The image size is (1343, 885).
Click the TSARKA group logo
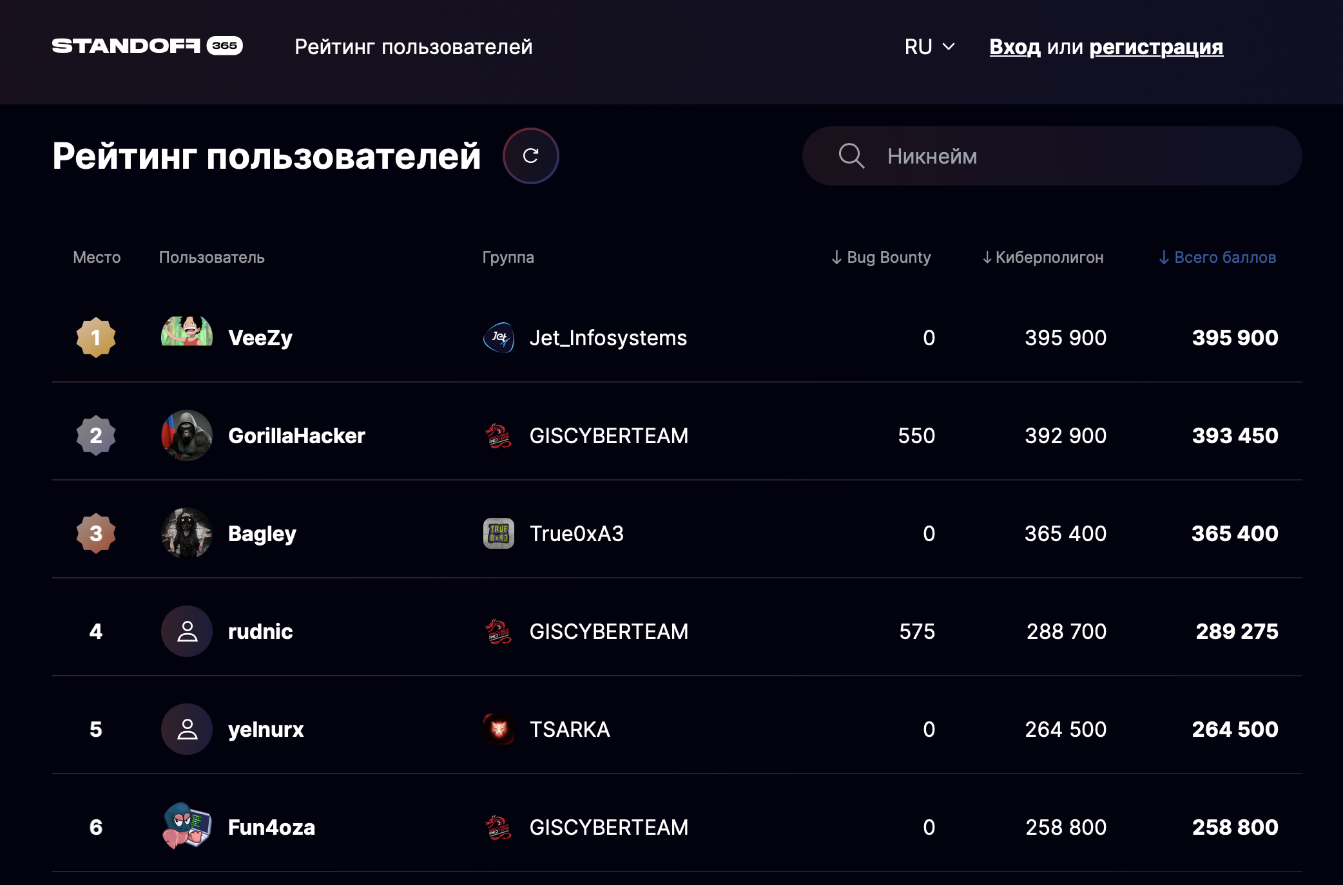coord(499,729)
